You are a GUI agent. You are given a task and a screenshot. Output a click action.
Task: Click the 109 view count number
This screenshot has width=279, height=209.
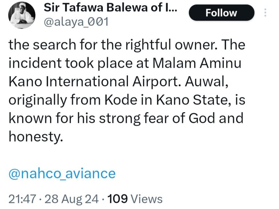click(x=118, y=199)
